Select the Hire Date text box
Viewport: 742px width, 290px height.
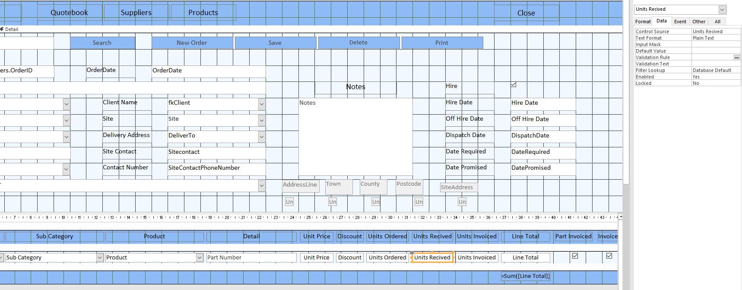pyautogui.click(x=543, y=104)
